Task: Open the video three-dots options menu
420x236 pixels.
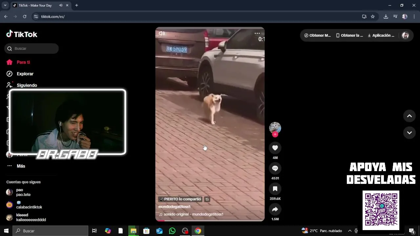Action: tap(257, 33)
